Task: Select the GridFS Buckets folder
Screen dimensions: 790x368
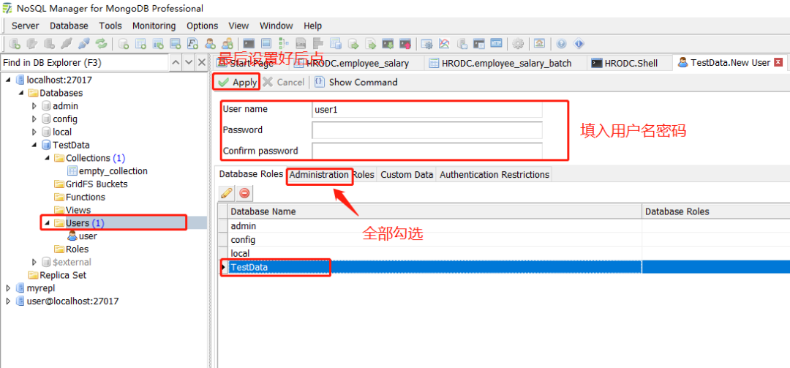Action: click(91, 184)
